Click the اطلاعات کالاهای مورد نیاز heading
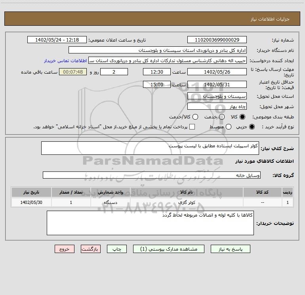The height and width of the screenshot is (295, 305). [264, 161]
